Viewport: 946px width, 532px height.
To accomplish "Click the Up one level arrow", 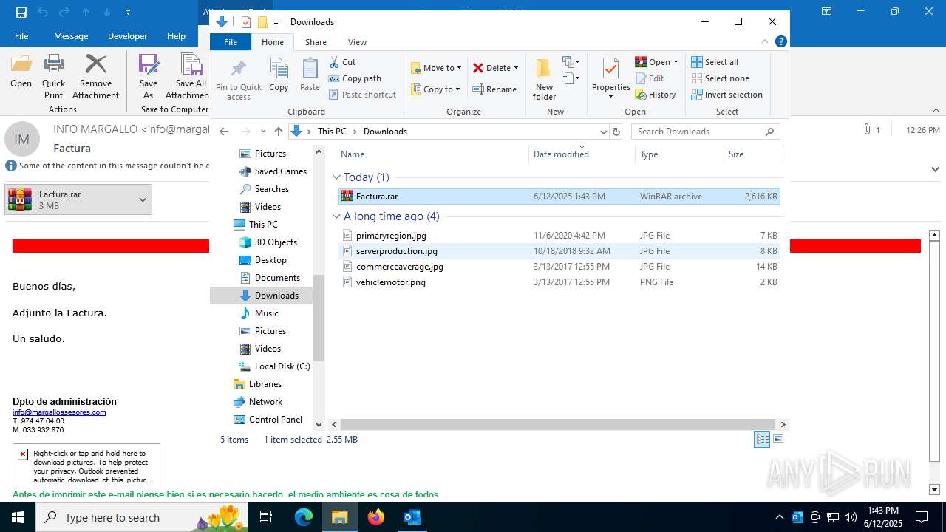I will 279,132.
